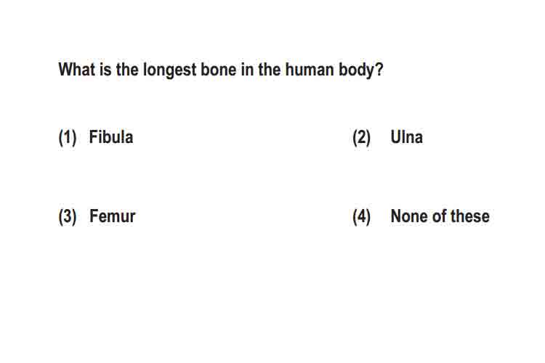Click the word What starting the question

(x=76, y=70)
